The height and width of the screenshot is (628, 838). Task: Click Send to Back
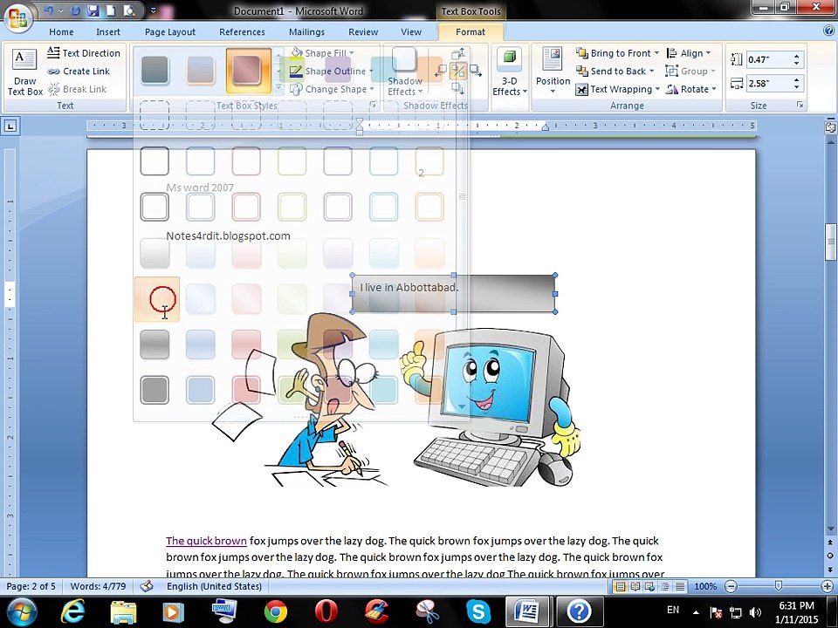click(615, 71)
